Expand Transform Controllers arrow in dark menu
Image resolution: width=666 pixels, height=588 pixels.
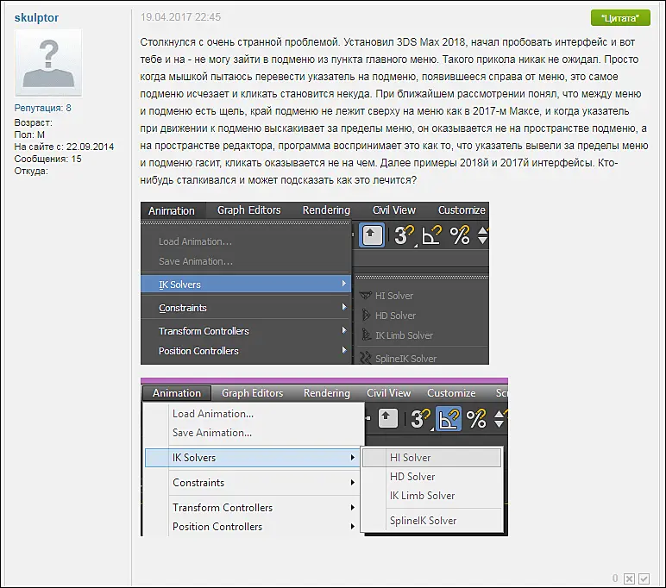[x=344, y=330]
